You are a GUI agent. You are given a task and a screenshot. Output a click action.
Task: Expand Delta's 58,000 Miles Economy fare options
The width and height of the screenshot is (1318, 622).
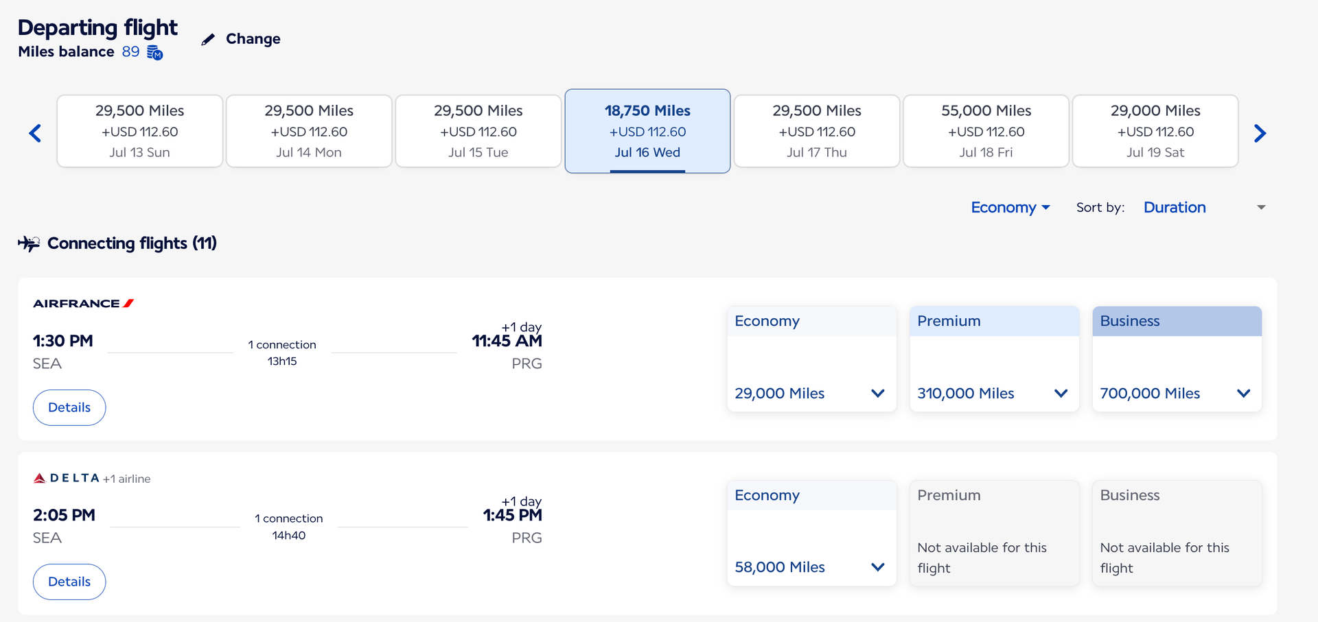877,567
